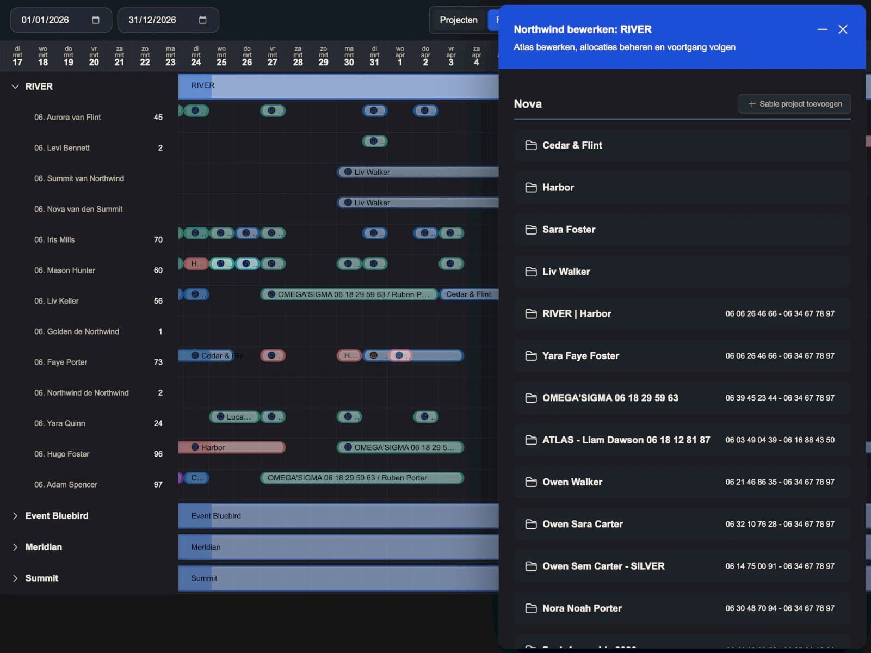Viewport: 871px width, 653px height.
Task: Click folder icon of Owen Walker entry
Action: (x=530, y=482)
